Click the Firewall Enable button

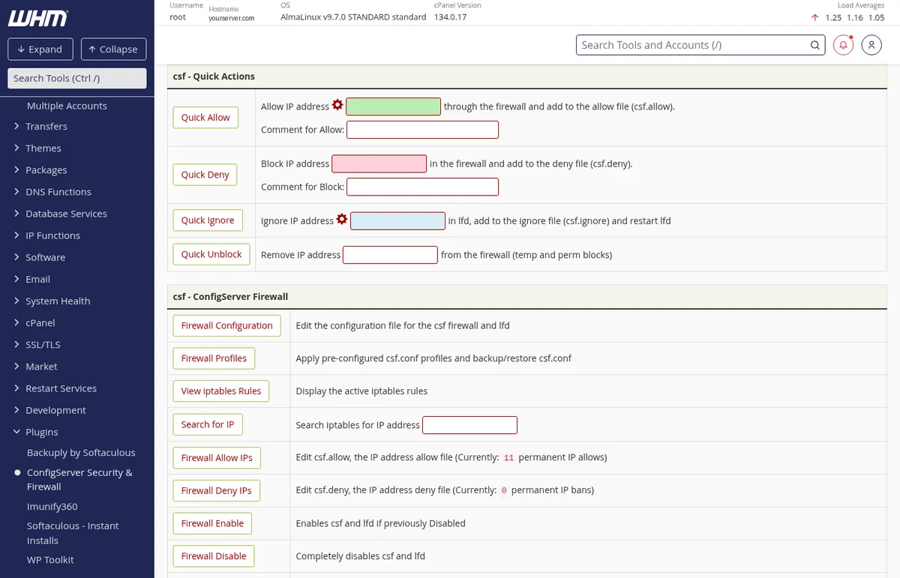(212, 523)
